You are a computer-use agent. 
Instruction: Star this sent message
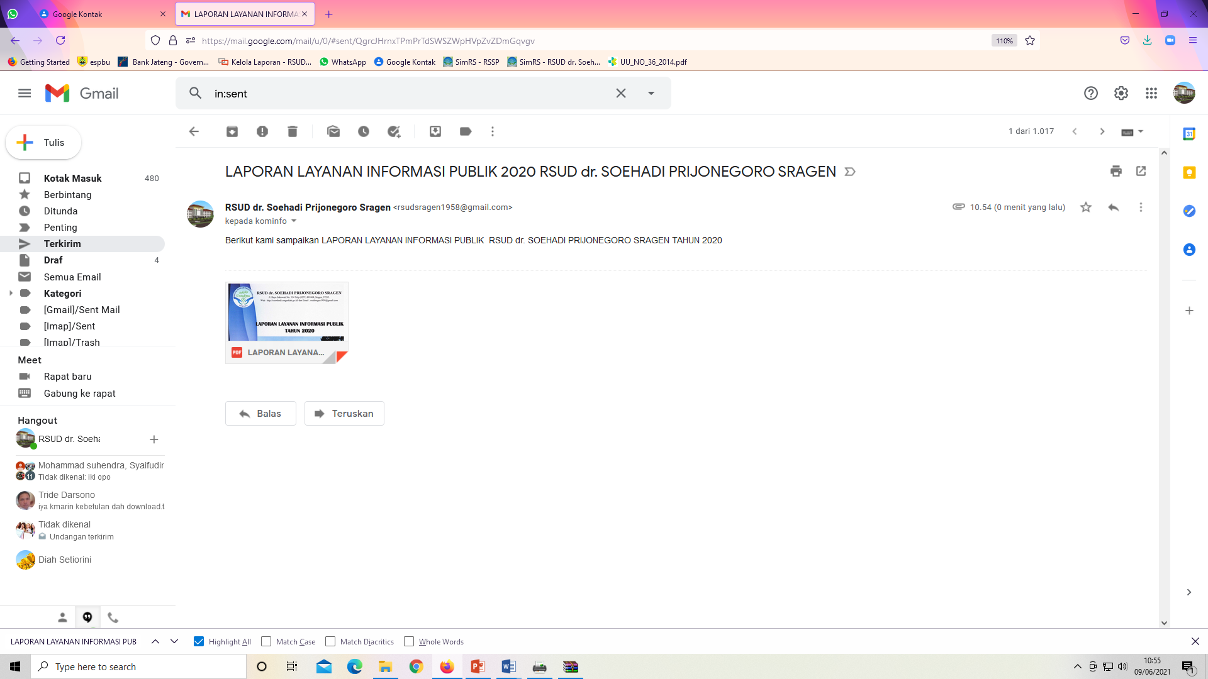[x=1086, y=207]
